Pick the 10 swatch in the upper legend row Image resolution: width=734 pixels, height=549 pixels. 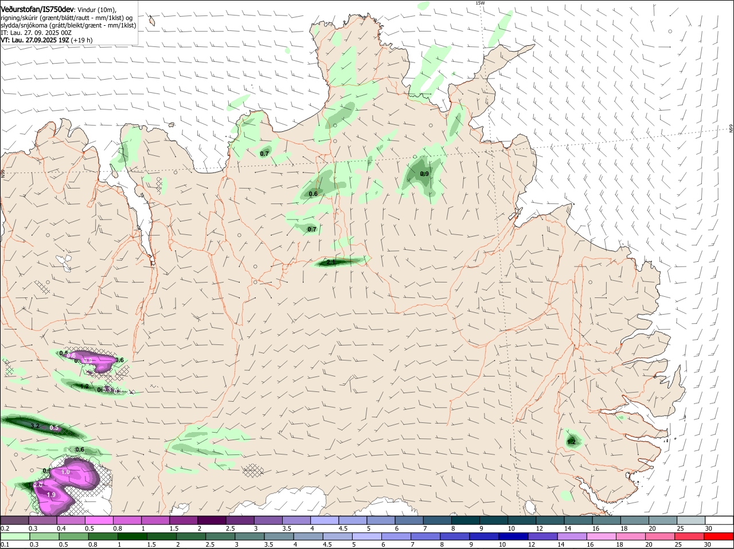pyautogui.click(x=523, y=520)
